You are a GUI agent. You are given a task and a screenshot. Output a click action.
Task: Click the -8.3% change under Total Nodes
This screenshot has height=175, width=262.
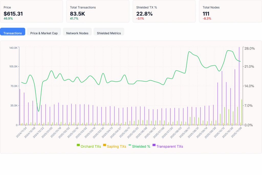click(207, 18)
